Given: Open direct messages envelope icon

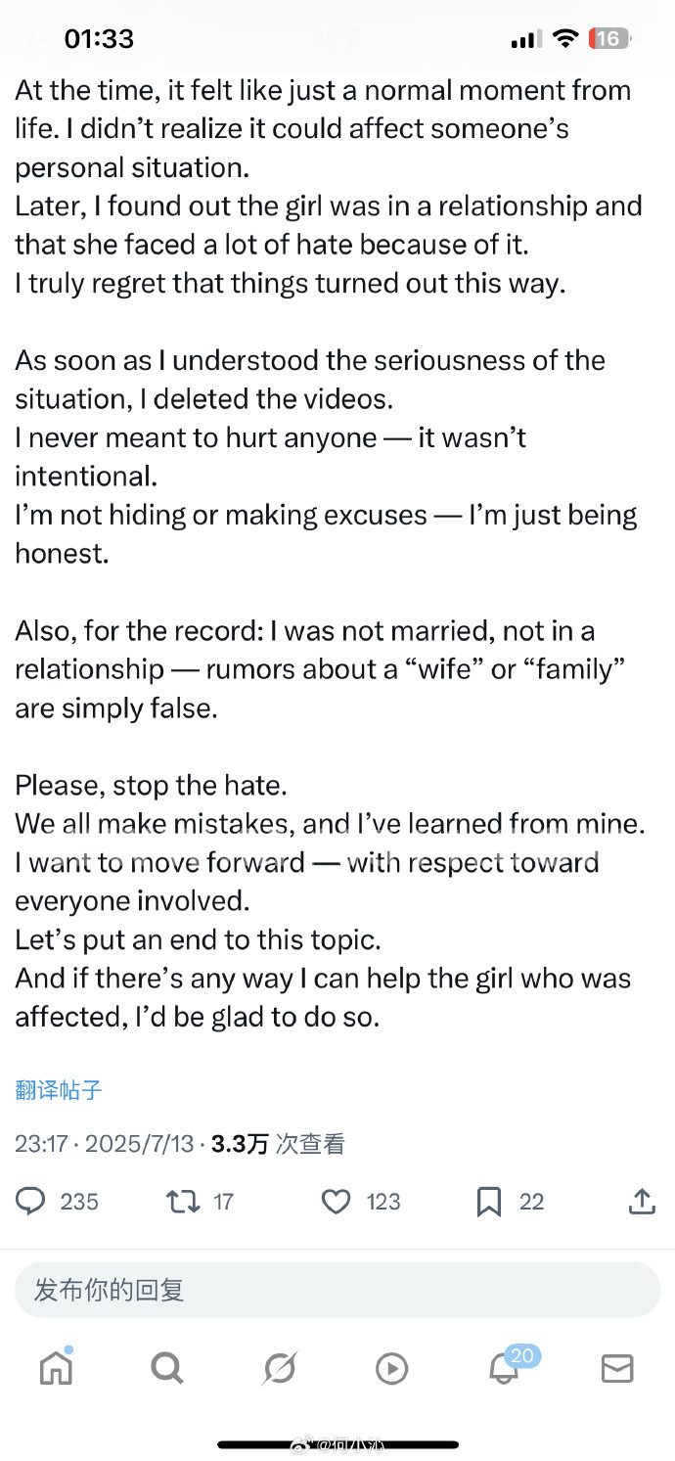Looking at the screenshot, I should [x=617, y=1368].
